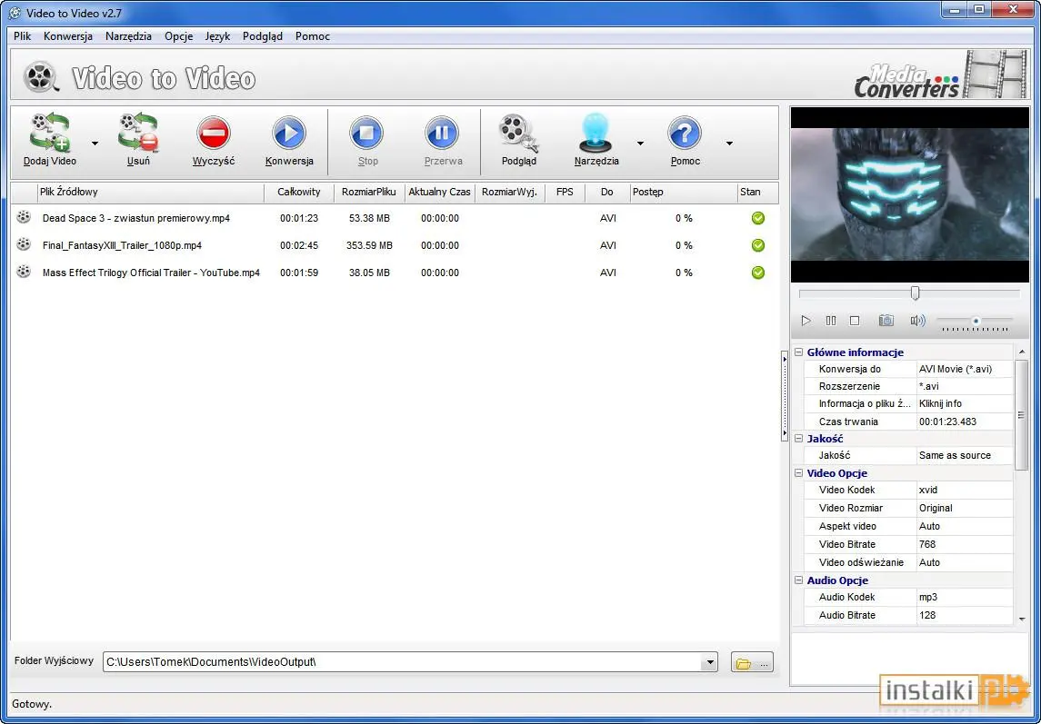
Task: Select Final_FantasyXIII_Trailer_1080p.mp4 row
Action: point(395,245)
